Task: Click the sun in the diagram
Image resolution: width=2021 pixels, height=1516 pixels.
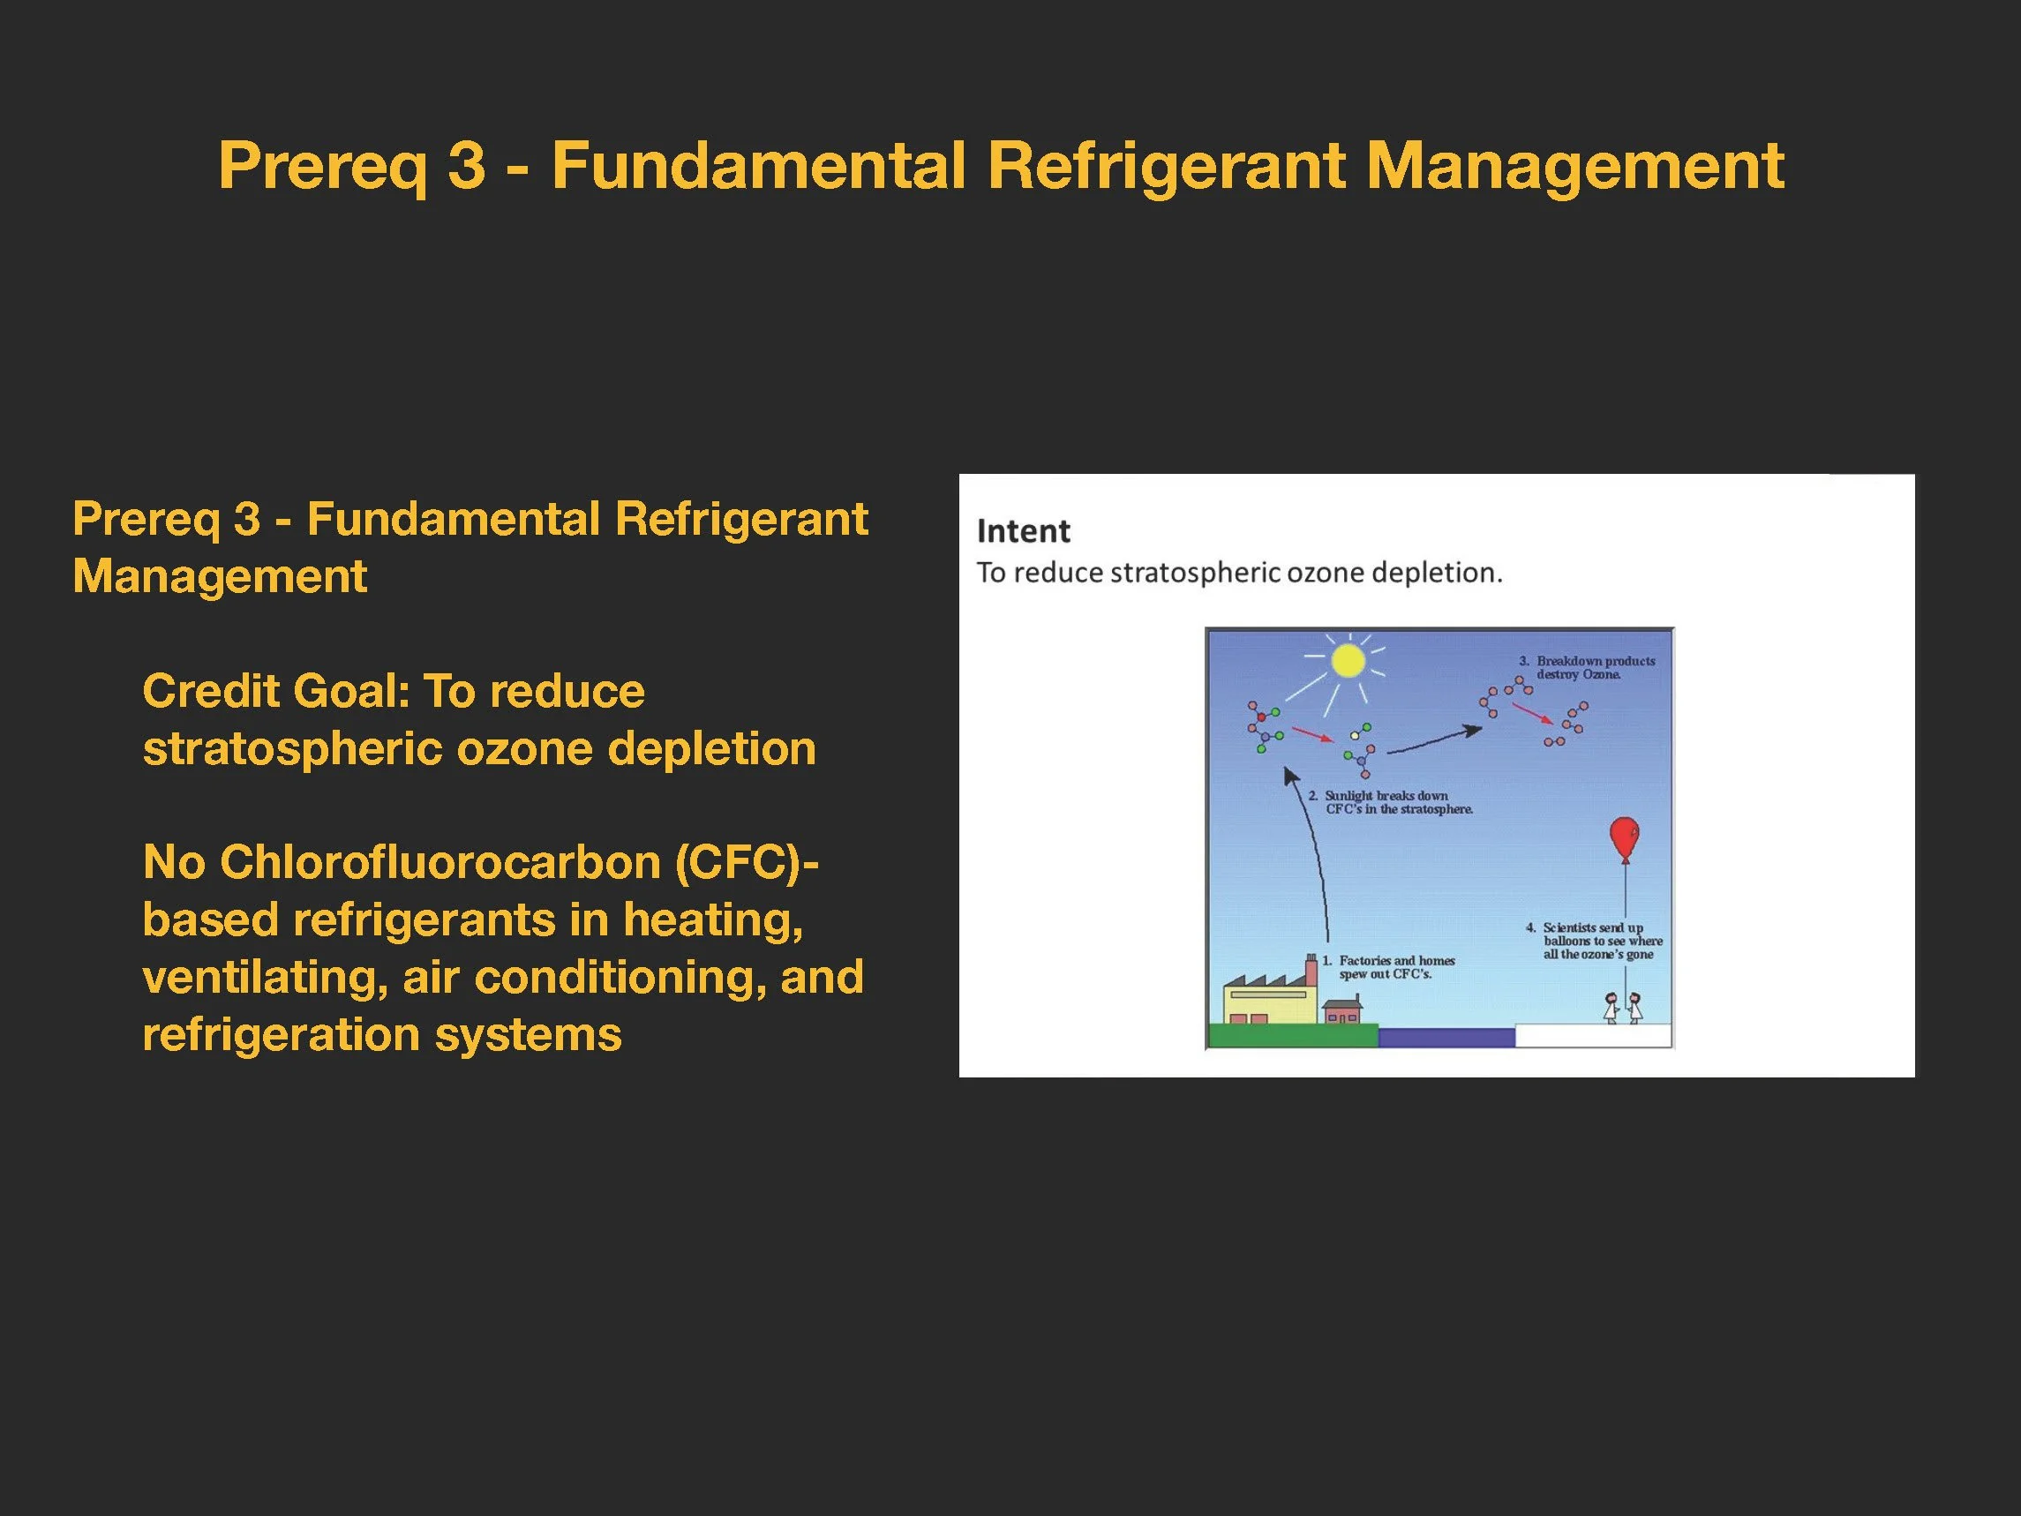Action: 1348,660
